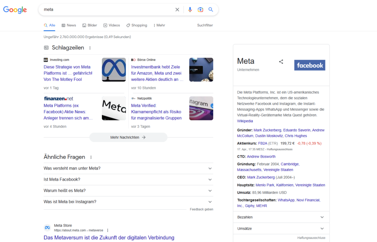
Task: Open Schlagzeilen three-dot options menu
Action: [x=90, y=48]
